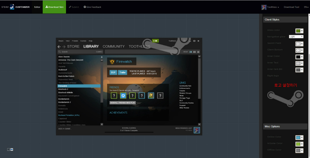
Task: Expand the Offline Color dropdown arrow
Action: pyautogui.click(x=302, y=151)
